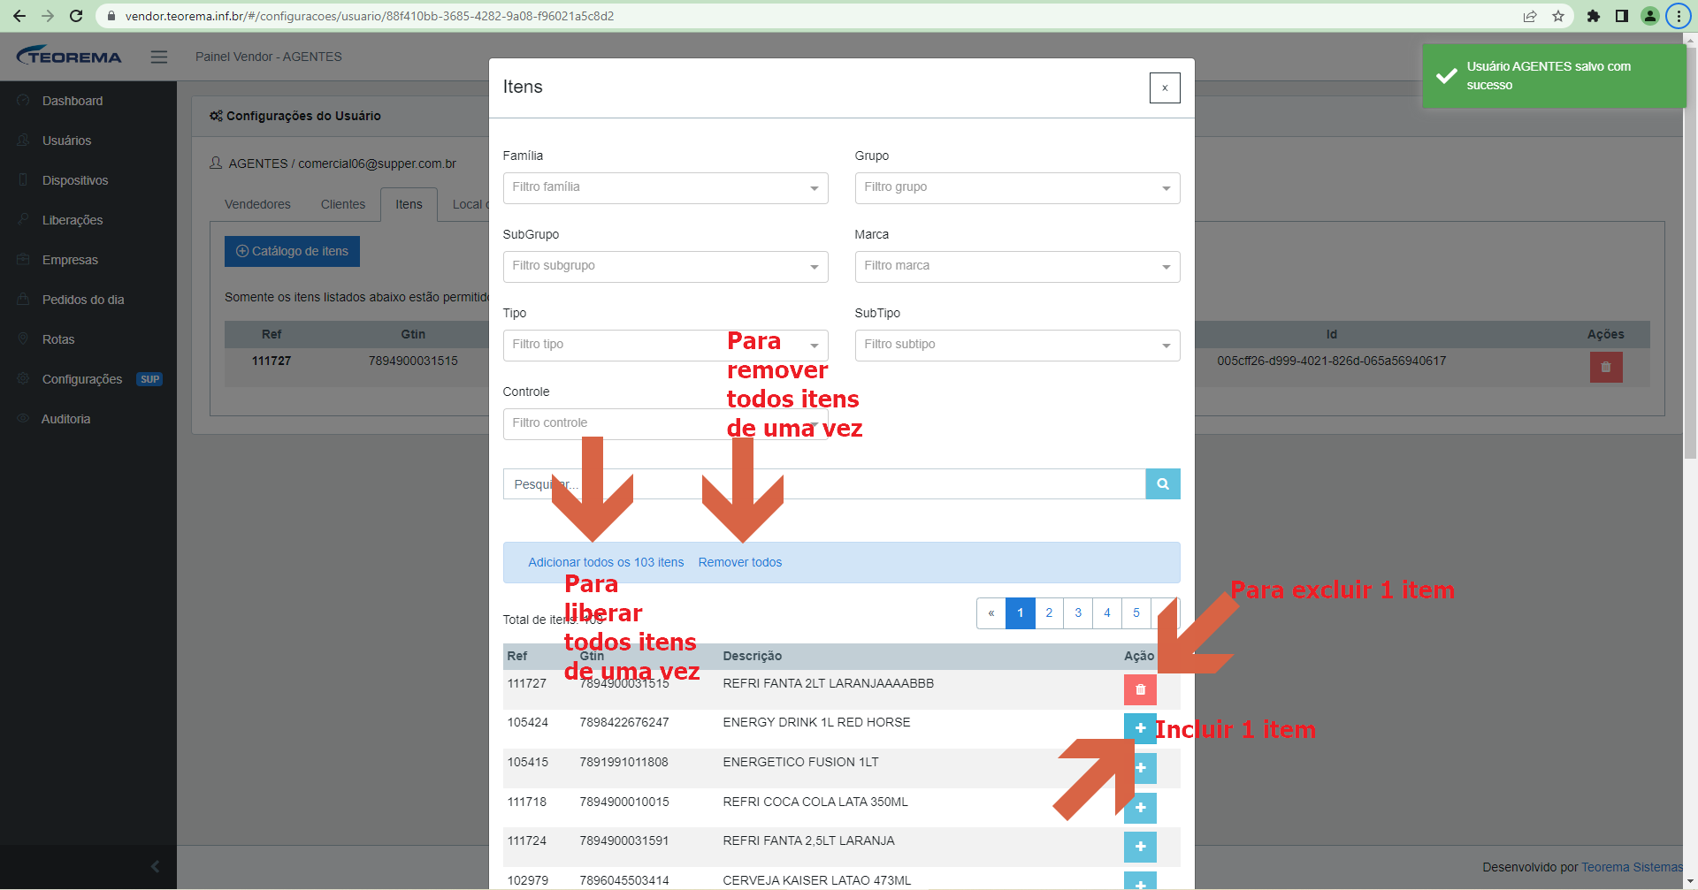Open the Filtro grupo dropdown
This screenshot has height=890, width=1698.
point(1017,187)
